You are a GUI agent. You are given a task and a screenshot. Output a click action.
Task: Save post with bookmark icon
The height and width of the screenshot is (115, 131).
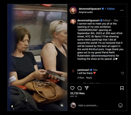click(x=122, y=88)
